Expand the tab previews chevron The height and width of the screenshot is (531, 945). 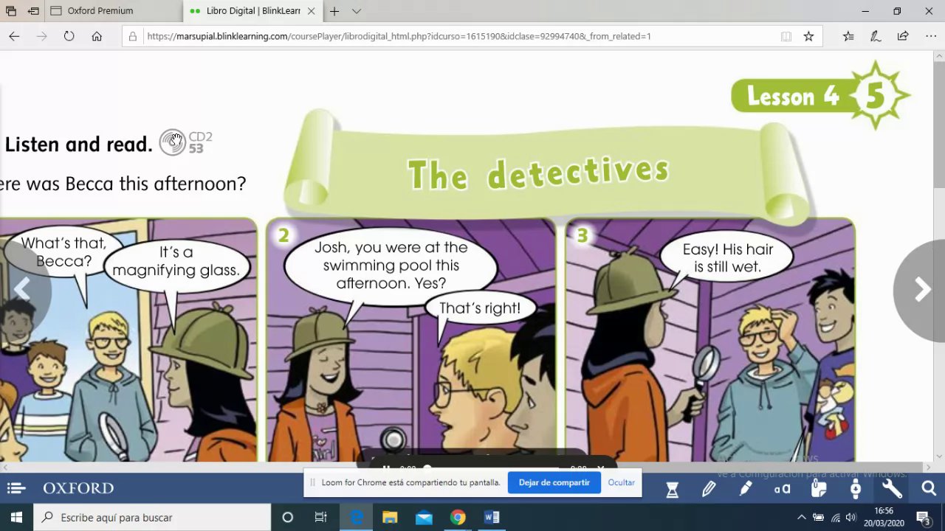357,11
